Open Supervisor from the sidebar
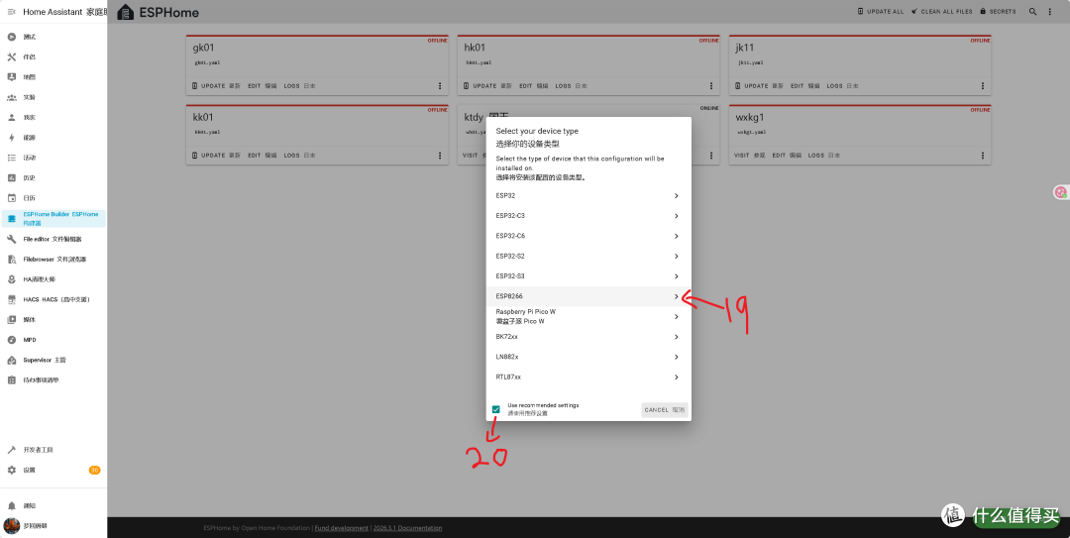The width and height of the screenshot is (1070, 538). point(53,360)
